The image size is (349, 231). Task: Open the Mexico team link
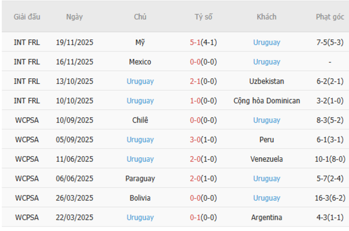pos(140,62)
